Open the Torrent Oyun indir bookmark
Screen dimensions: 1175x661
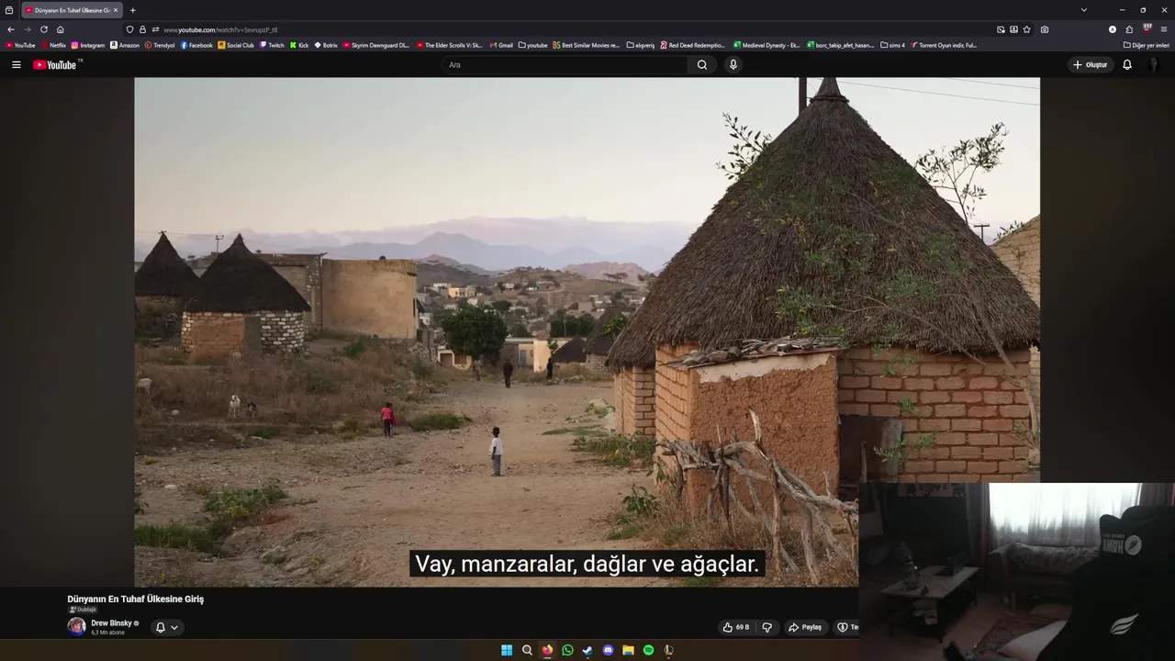(944, 45)
